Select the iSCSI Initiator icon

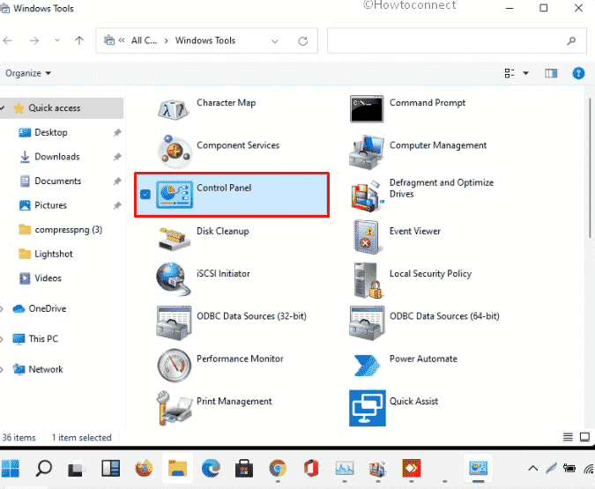173,279
